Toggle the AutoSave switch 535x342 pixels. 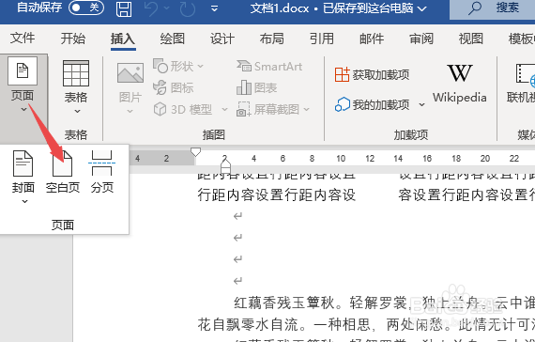coord(86,8)
